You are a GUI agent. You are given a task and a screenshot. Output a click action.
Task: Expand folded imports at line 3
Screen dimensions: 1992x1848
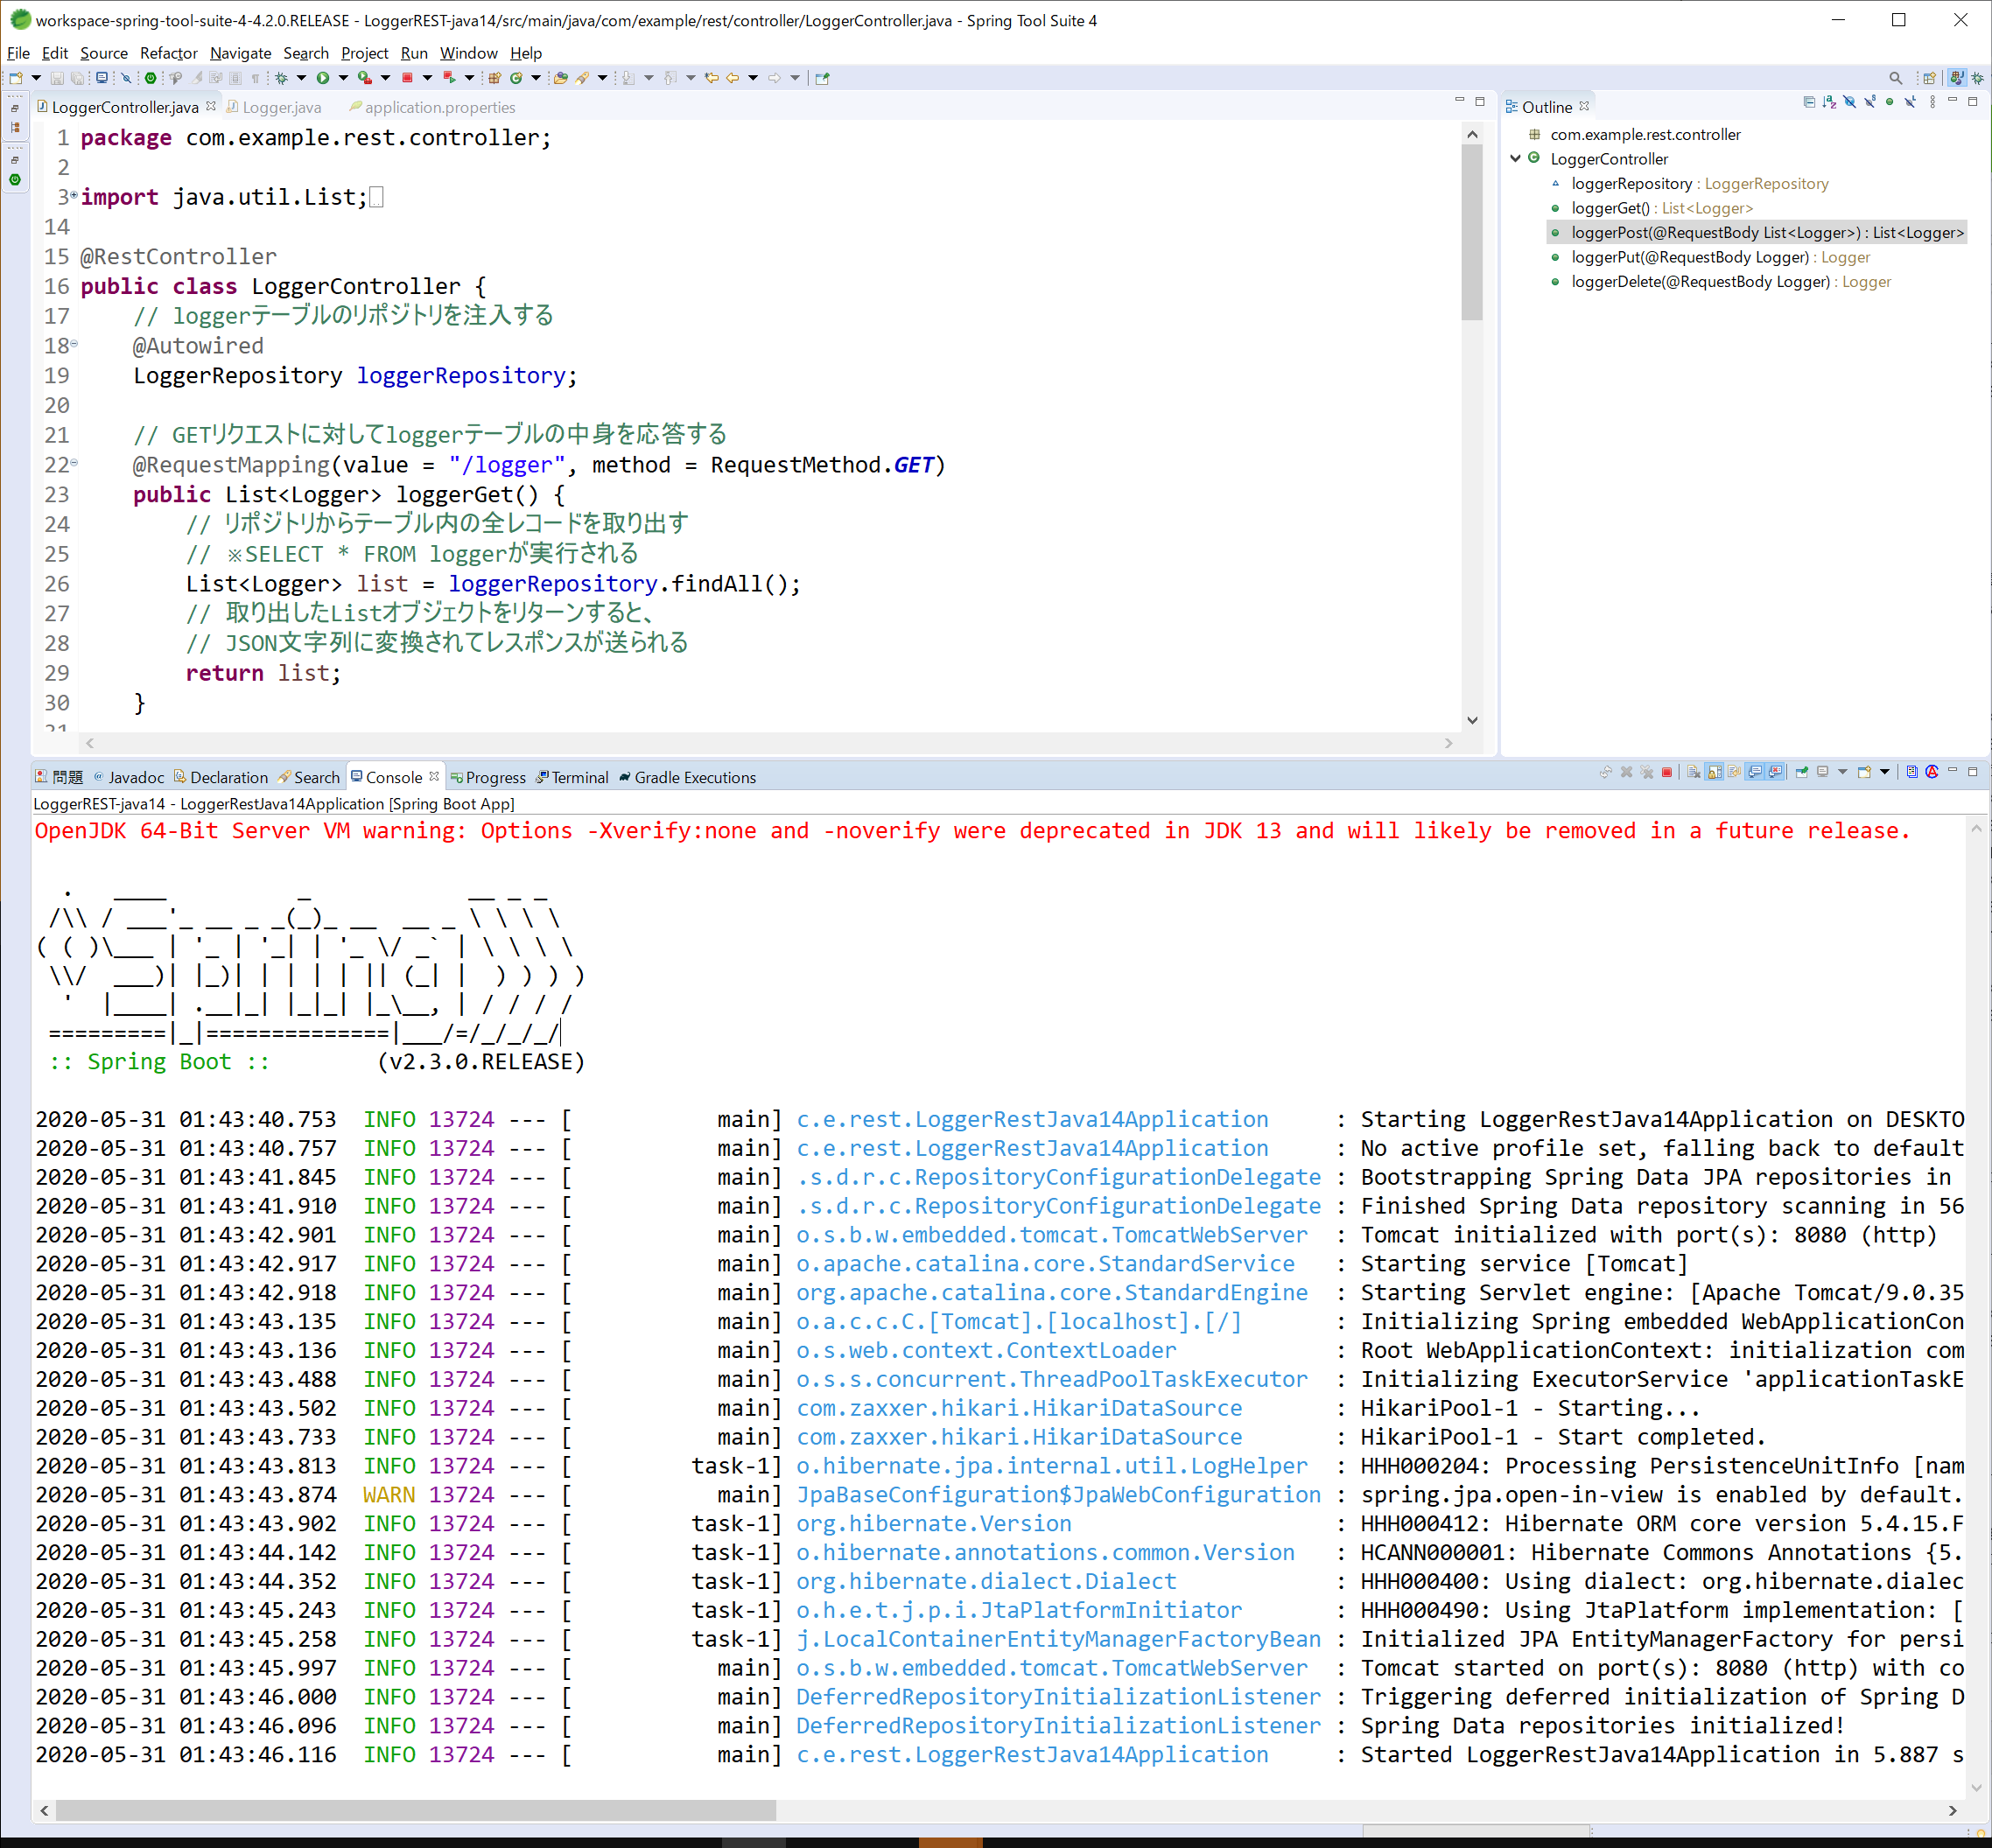(x=74, y=194)
